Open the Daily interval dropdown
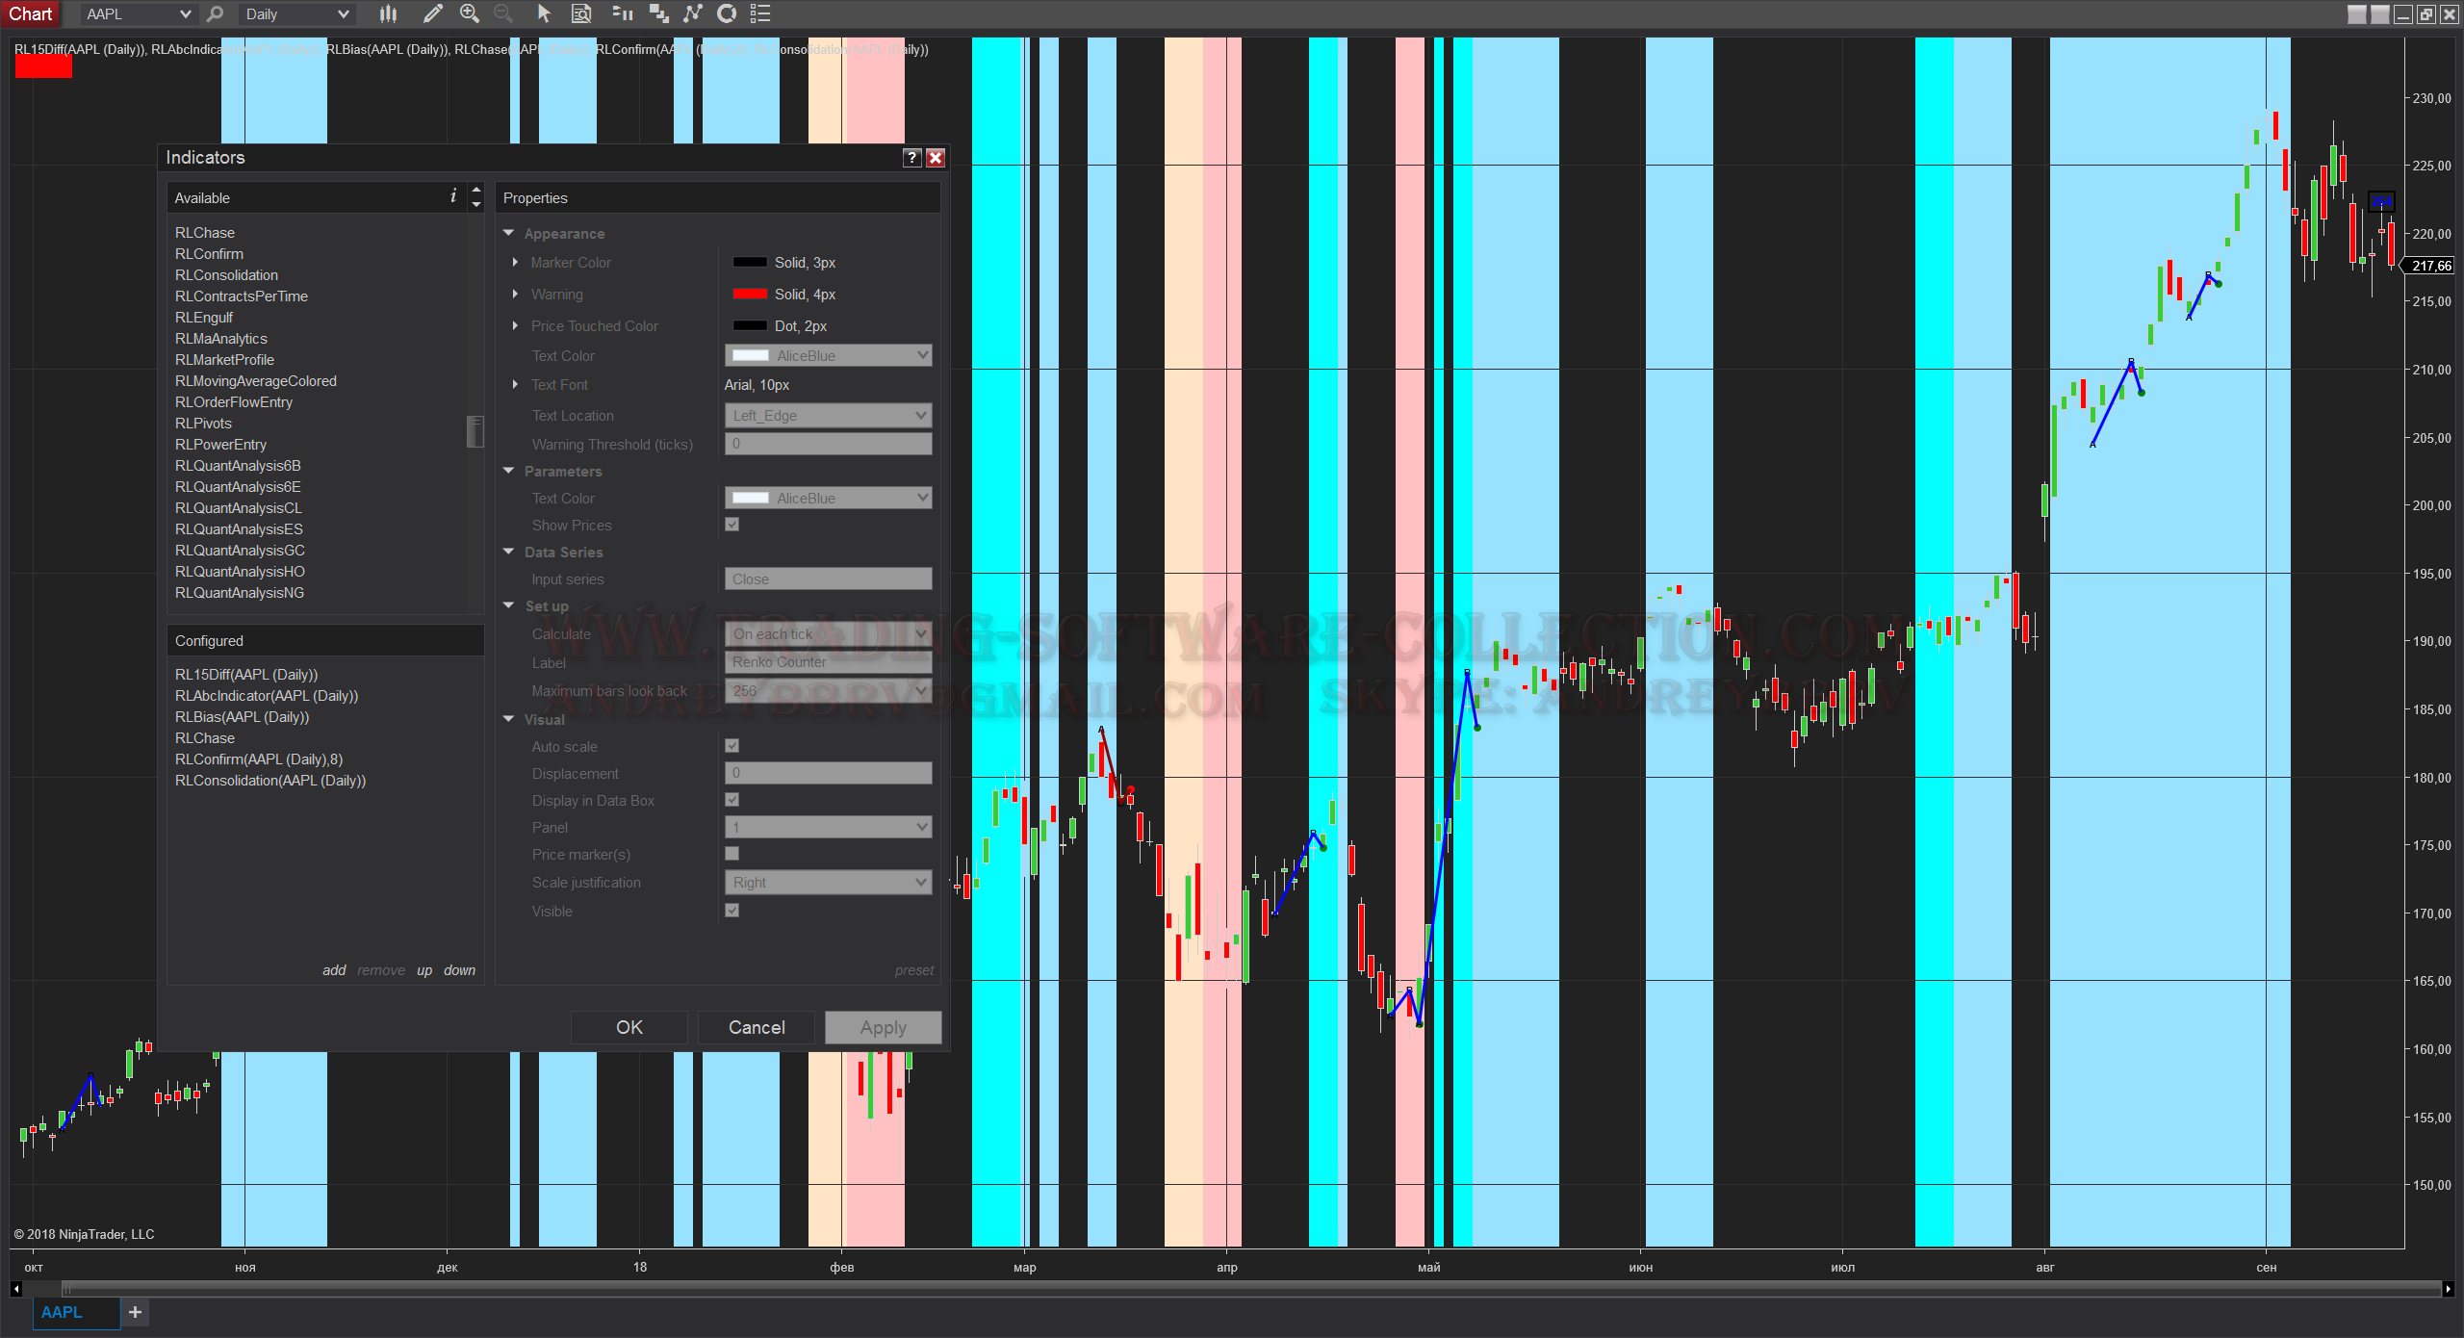The width and height of the screenshot is (2464, 1338). (x=296, y=13)
